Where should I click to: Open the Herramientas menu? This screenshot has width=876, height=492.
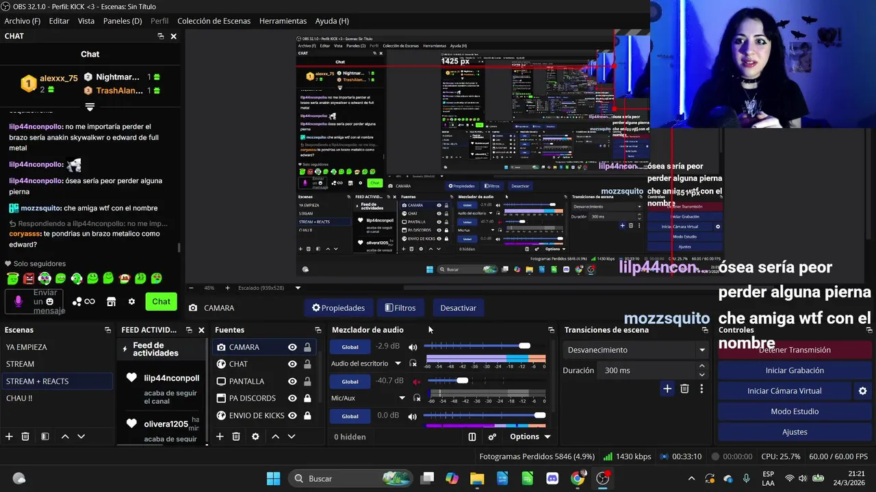(x=283, y=21)
